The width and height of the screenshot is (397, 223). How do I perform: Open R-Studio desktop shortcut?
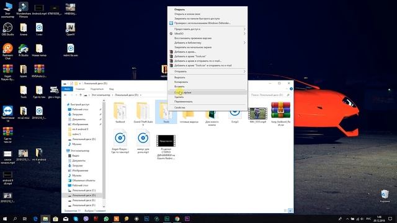24,50
